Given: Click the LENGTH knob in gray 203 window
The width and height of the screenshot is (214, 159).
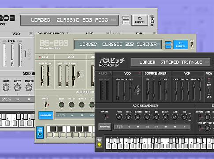Looking at the screenshot, I should pyautogui.click(x=29, y=88).
